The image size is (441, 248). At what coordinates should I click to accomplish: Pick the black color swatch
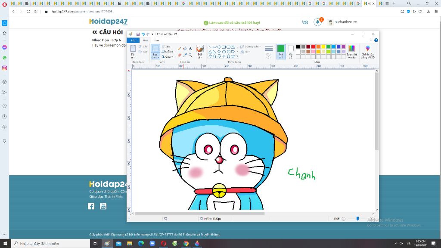point(298,46)
